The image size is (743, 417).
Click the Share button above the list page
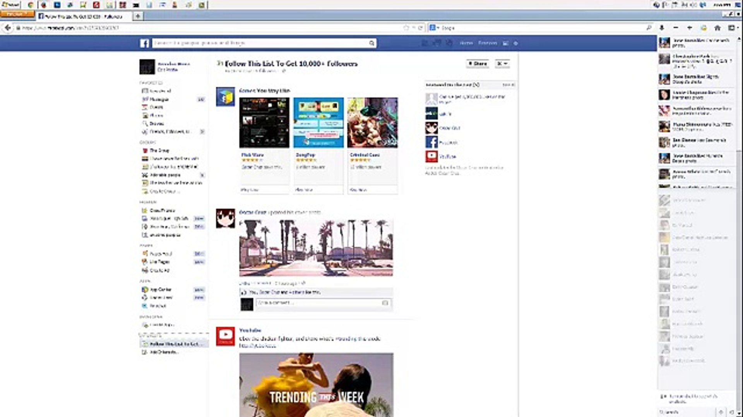click(x=477, y=63)
